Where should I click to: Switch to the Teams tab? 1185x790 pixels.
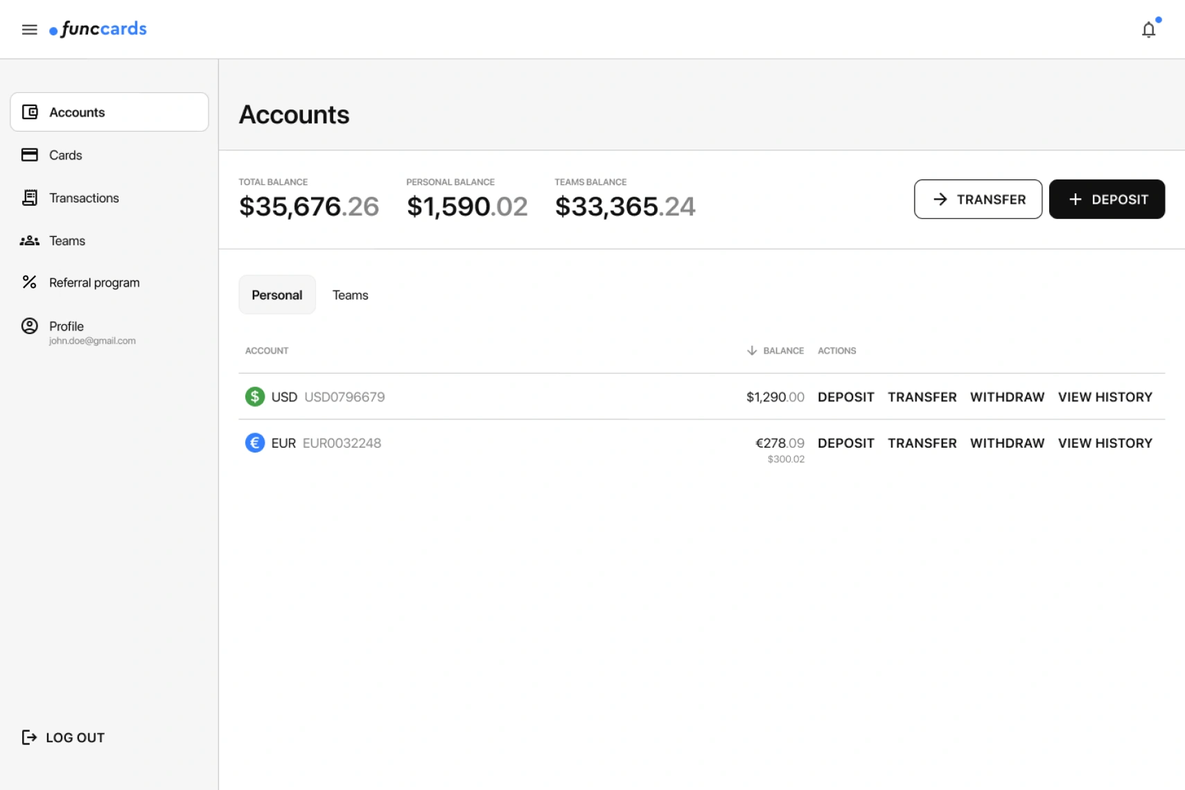pyautogui.click(x=350, y=295)
